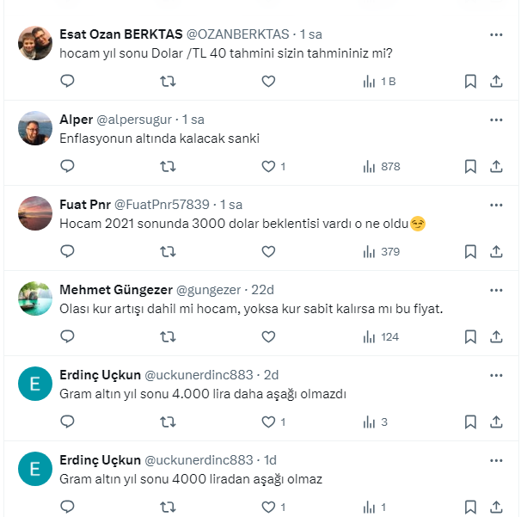The width and height of the screenshot is (527, 517).
Task: Click Erdinç Uçkun's green avatar on 1d tweet
Action: point(35,469)
